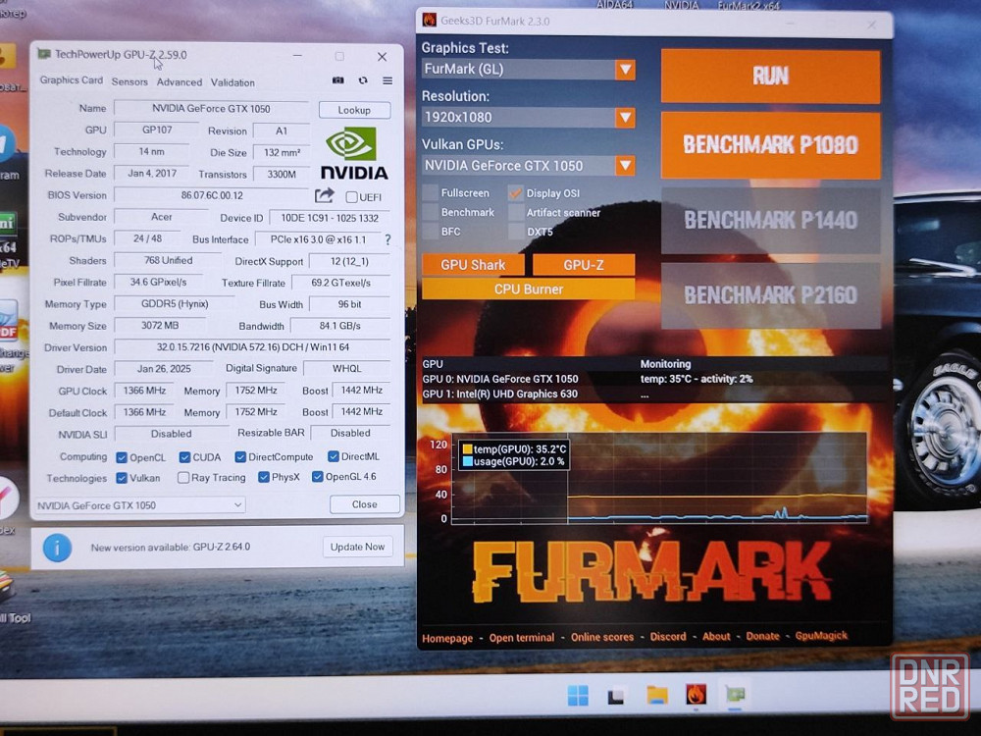Switch to the Sensors tab
Screen dimensions: 981x736
pos(129,82)
